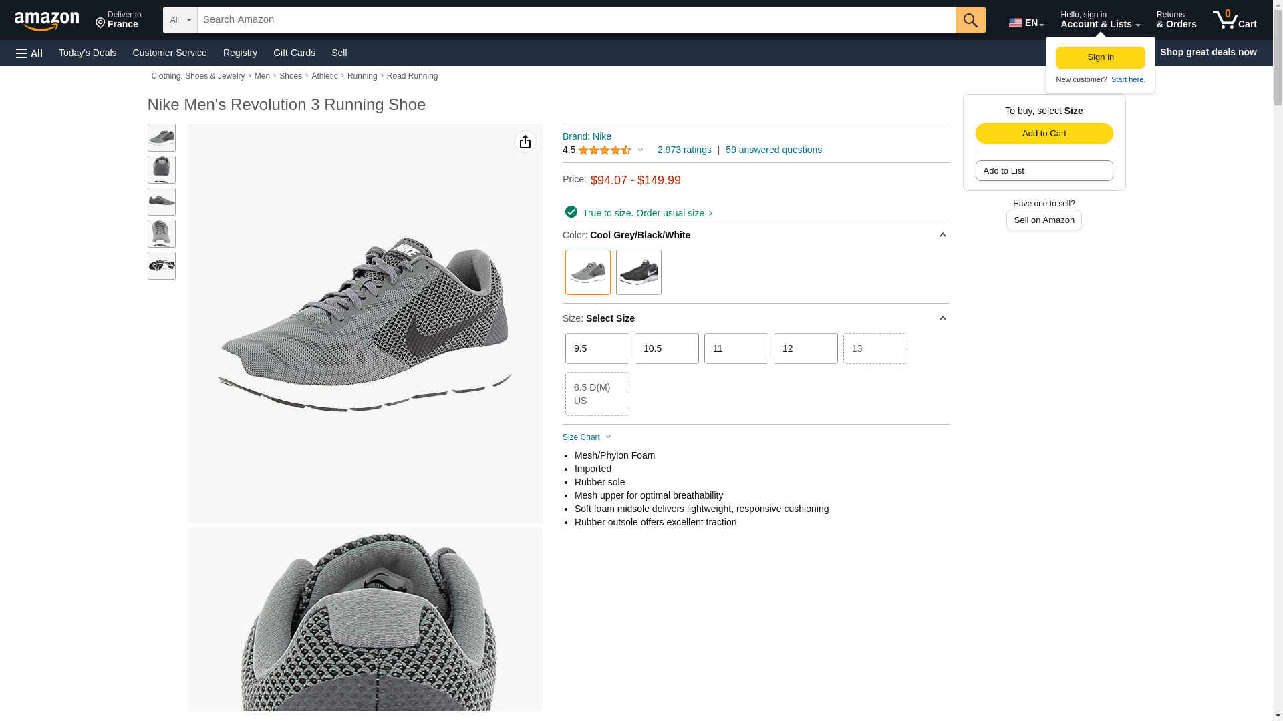
Task: View the sole thumbnail image
Action: (x=162, y=266)
